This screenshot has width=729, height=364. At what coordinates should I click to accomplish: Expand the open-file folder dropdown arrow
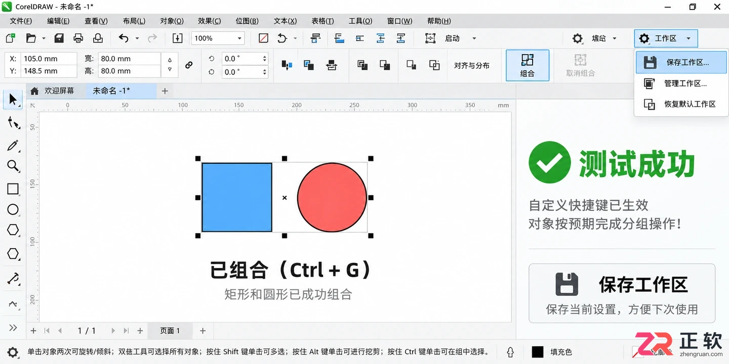point(44,38)
